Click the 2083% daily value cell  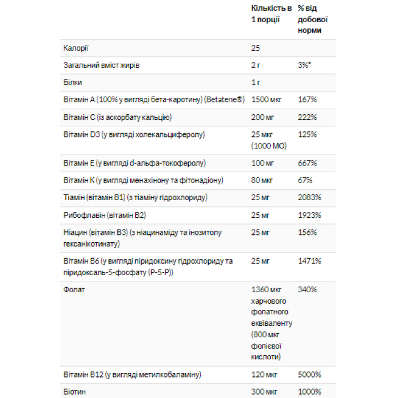(x=309, y=198)
